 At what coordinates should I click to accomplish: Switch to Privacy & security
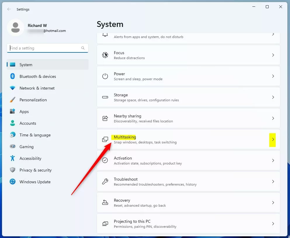click(35, 170)
